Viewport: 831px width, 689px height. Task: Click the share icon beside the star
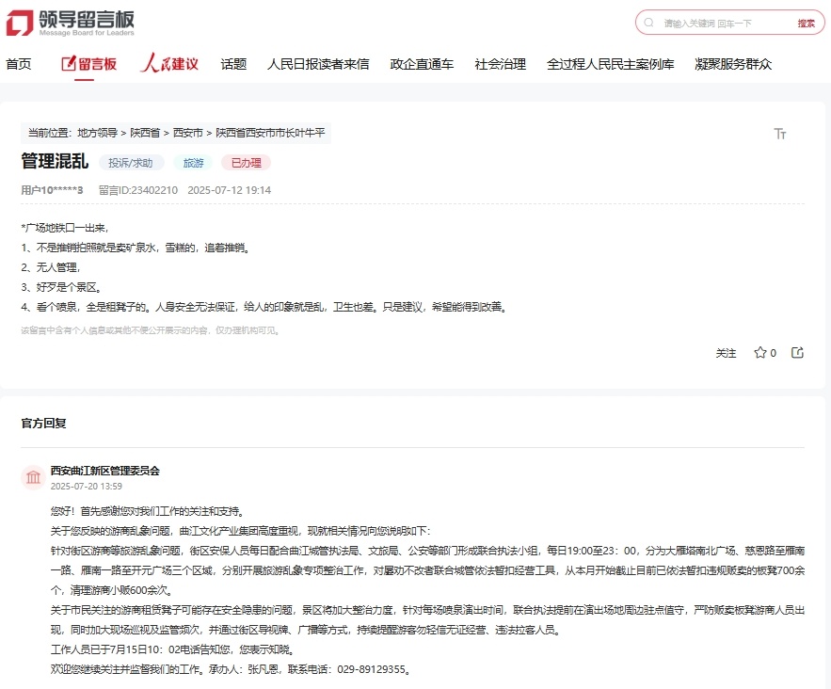[797, 353]
